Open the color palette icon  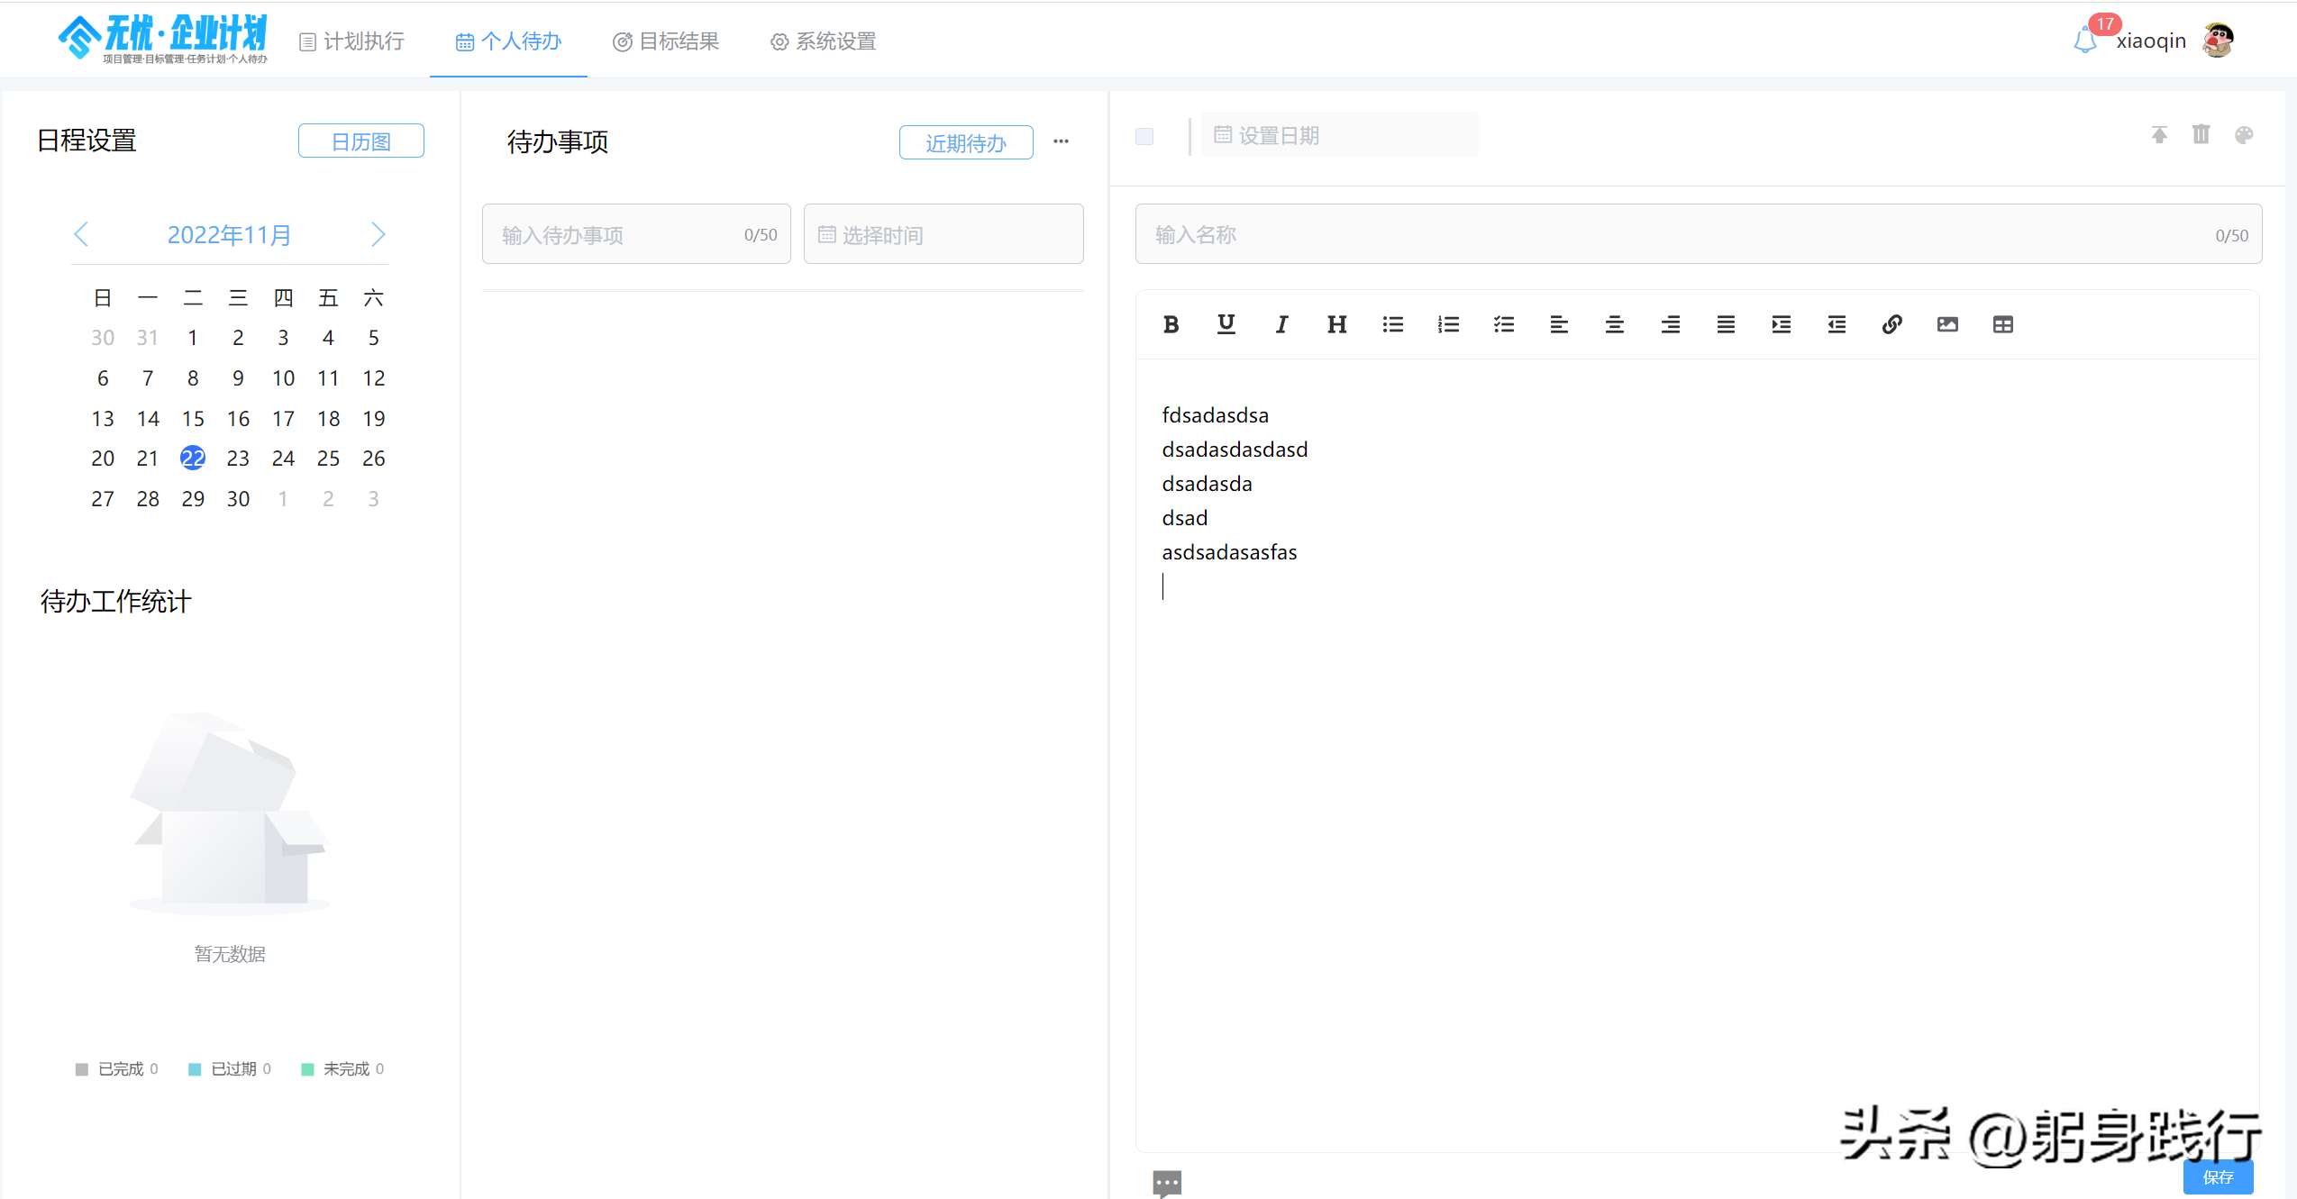coord(2243,134)
